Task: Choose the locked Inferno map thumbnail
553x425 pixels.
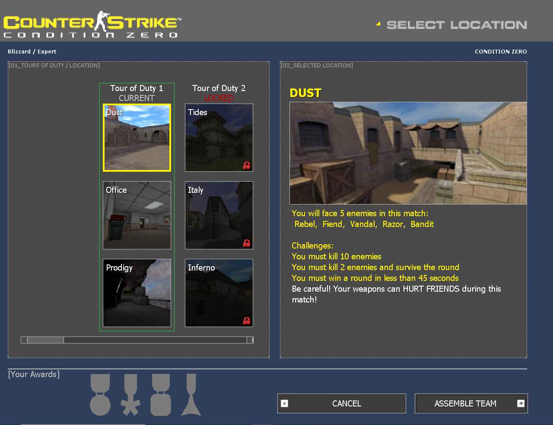Action: (219, 293)
